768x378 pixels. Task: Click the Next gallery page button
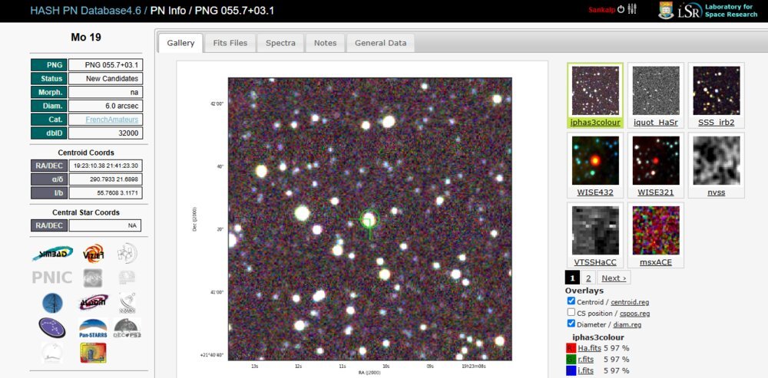tap(614, 278)
